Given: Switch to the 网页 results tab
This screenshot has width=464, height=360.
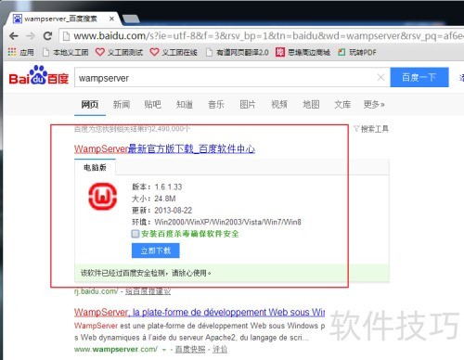Looking at the screenshot, I should tap(90, 105).
